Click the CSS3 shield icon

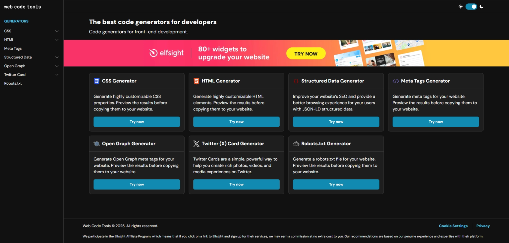[97, 81]
